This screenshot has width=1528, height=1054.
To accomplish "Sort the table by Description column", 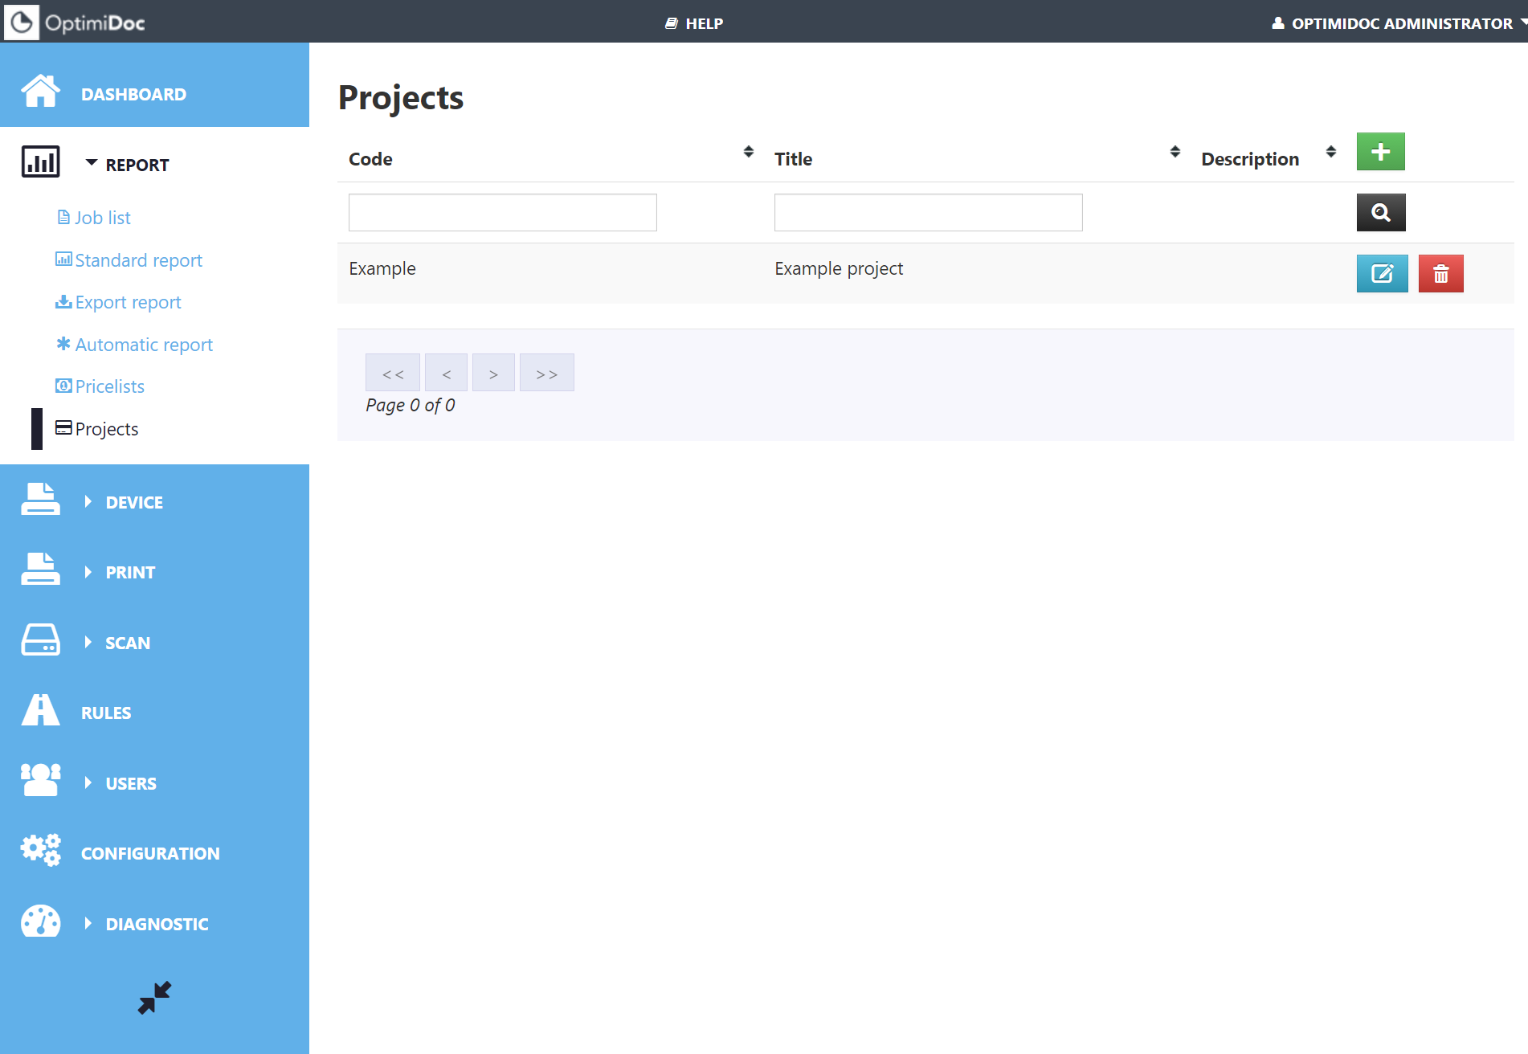I will point(1330,152).
